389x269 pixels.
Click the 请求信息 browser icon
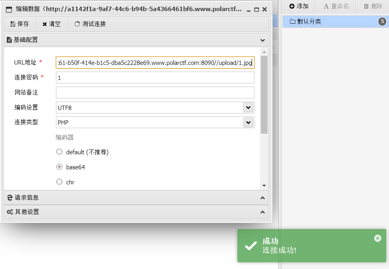click(10, 197)
